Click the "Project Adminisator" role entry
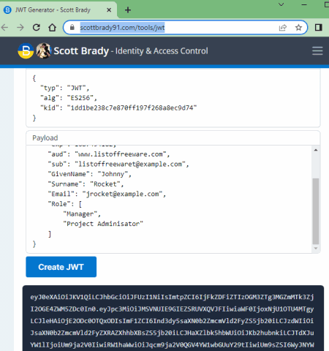The height and width of the screenshot is (351, 329). [103, 224]
